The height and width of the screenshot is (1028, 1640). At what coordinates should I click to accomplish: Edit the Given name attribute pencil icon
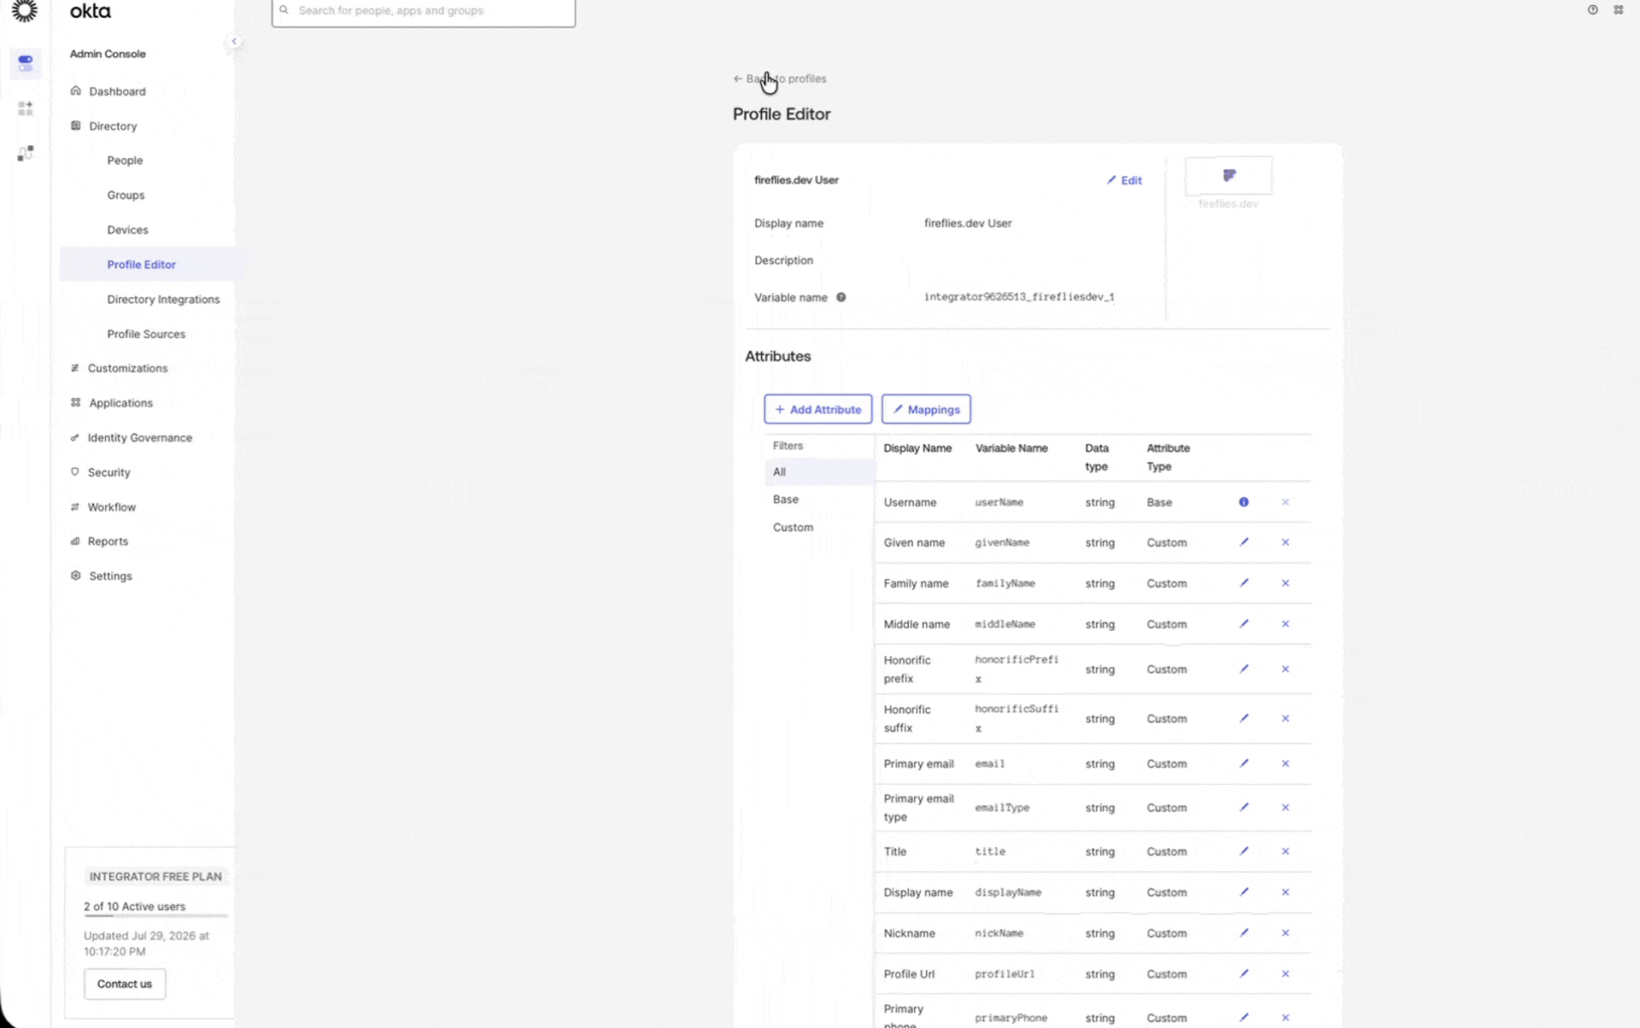tap(1245, 542)
